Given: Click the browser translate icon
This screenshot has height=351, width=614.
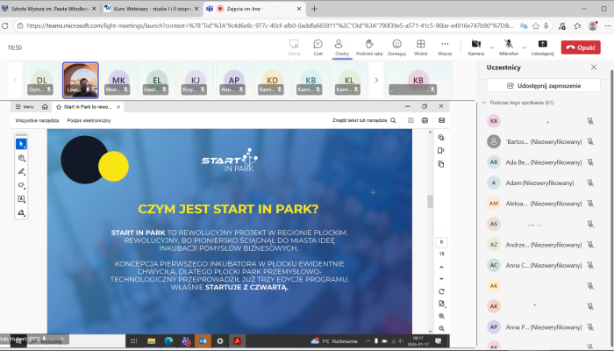Looking at the screenshot, I should tap(524, 25).
